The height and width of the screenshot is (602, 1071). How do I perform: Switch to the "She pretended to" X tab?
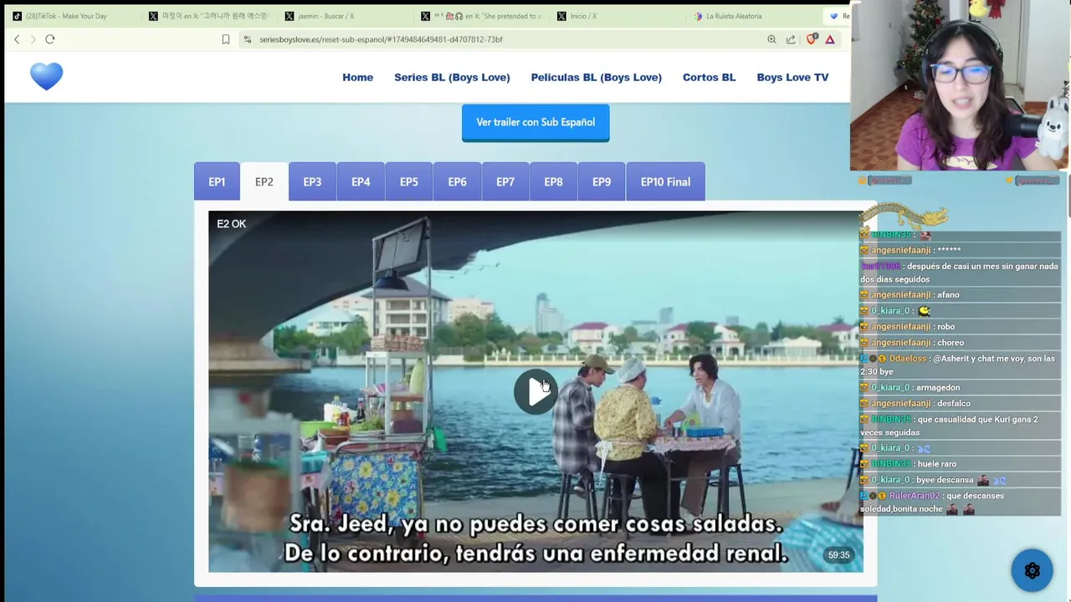(x=481, y=16)
